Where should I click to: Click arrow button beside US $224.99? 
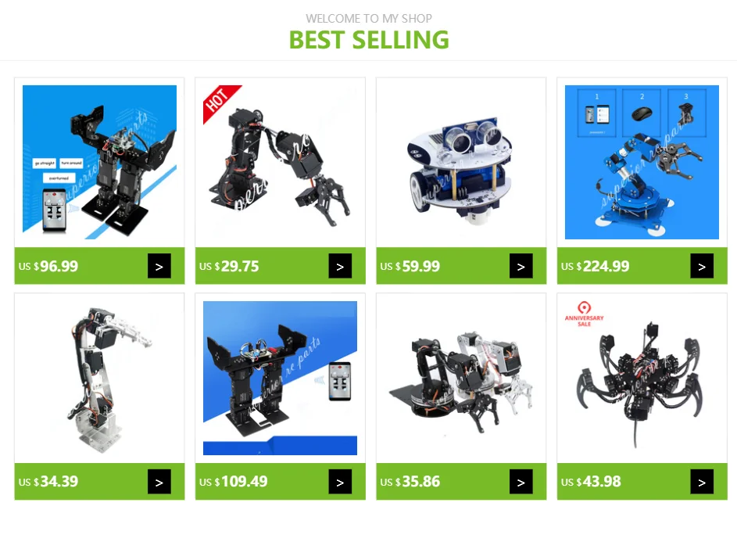point(702,266)
